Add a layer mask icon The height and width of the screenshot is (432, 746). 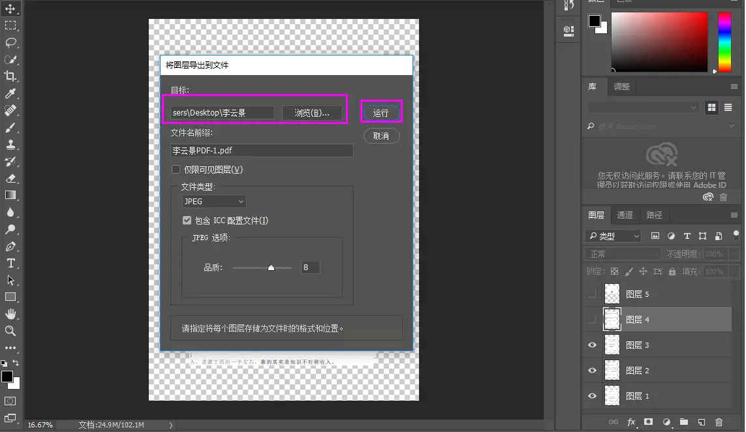(649, 422)
